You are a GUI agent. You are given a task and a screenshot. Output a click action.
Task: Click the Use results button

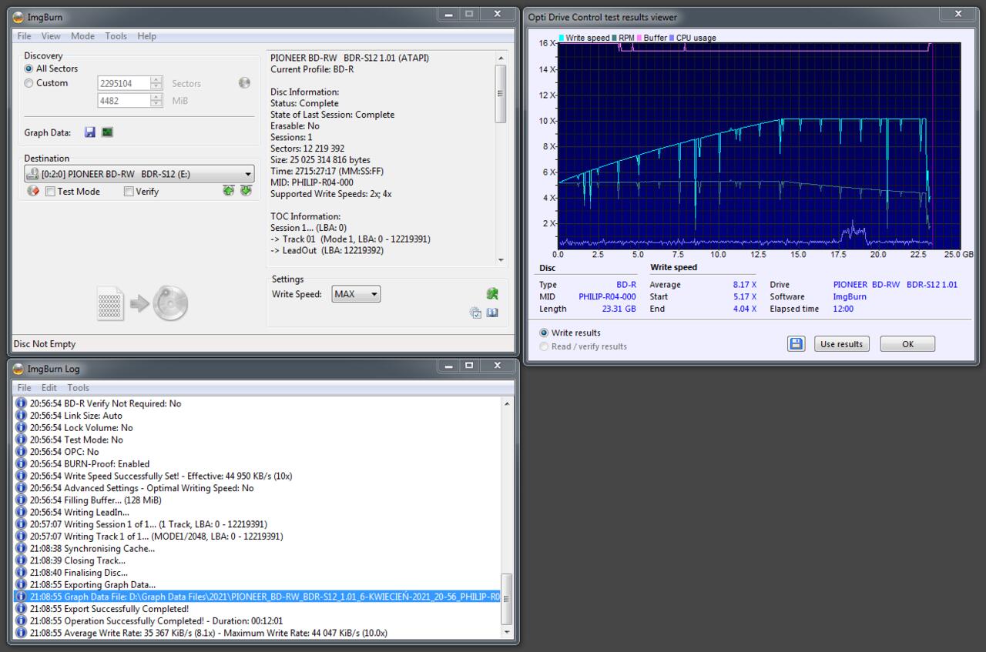pyautogui.click(x=841, y=344)
